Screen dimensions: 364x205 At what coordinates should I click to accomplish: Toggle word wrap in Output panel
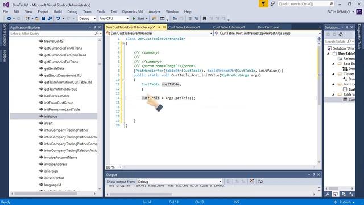pos(260,181)
